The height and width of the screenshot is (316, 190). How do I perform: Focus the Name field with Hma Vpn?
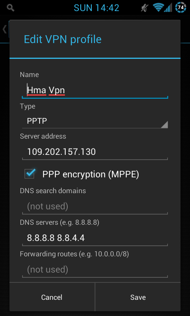95,91
